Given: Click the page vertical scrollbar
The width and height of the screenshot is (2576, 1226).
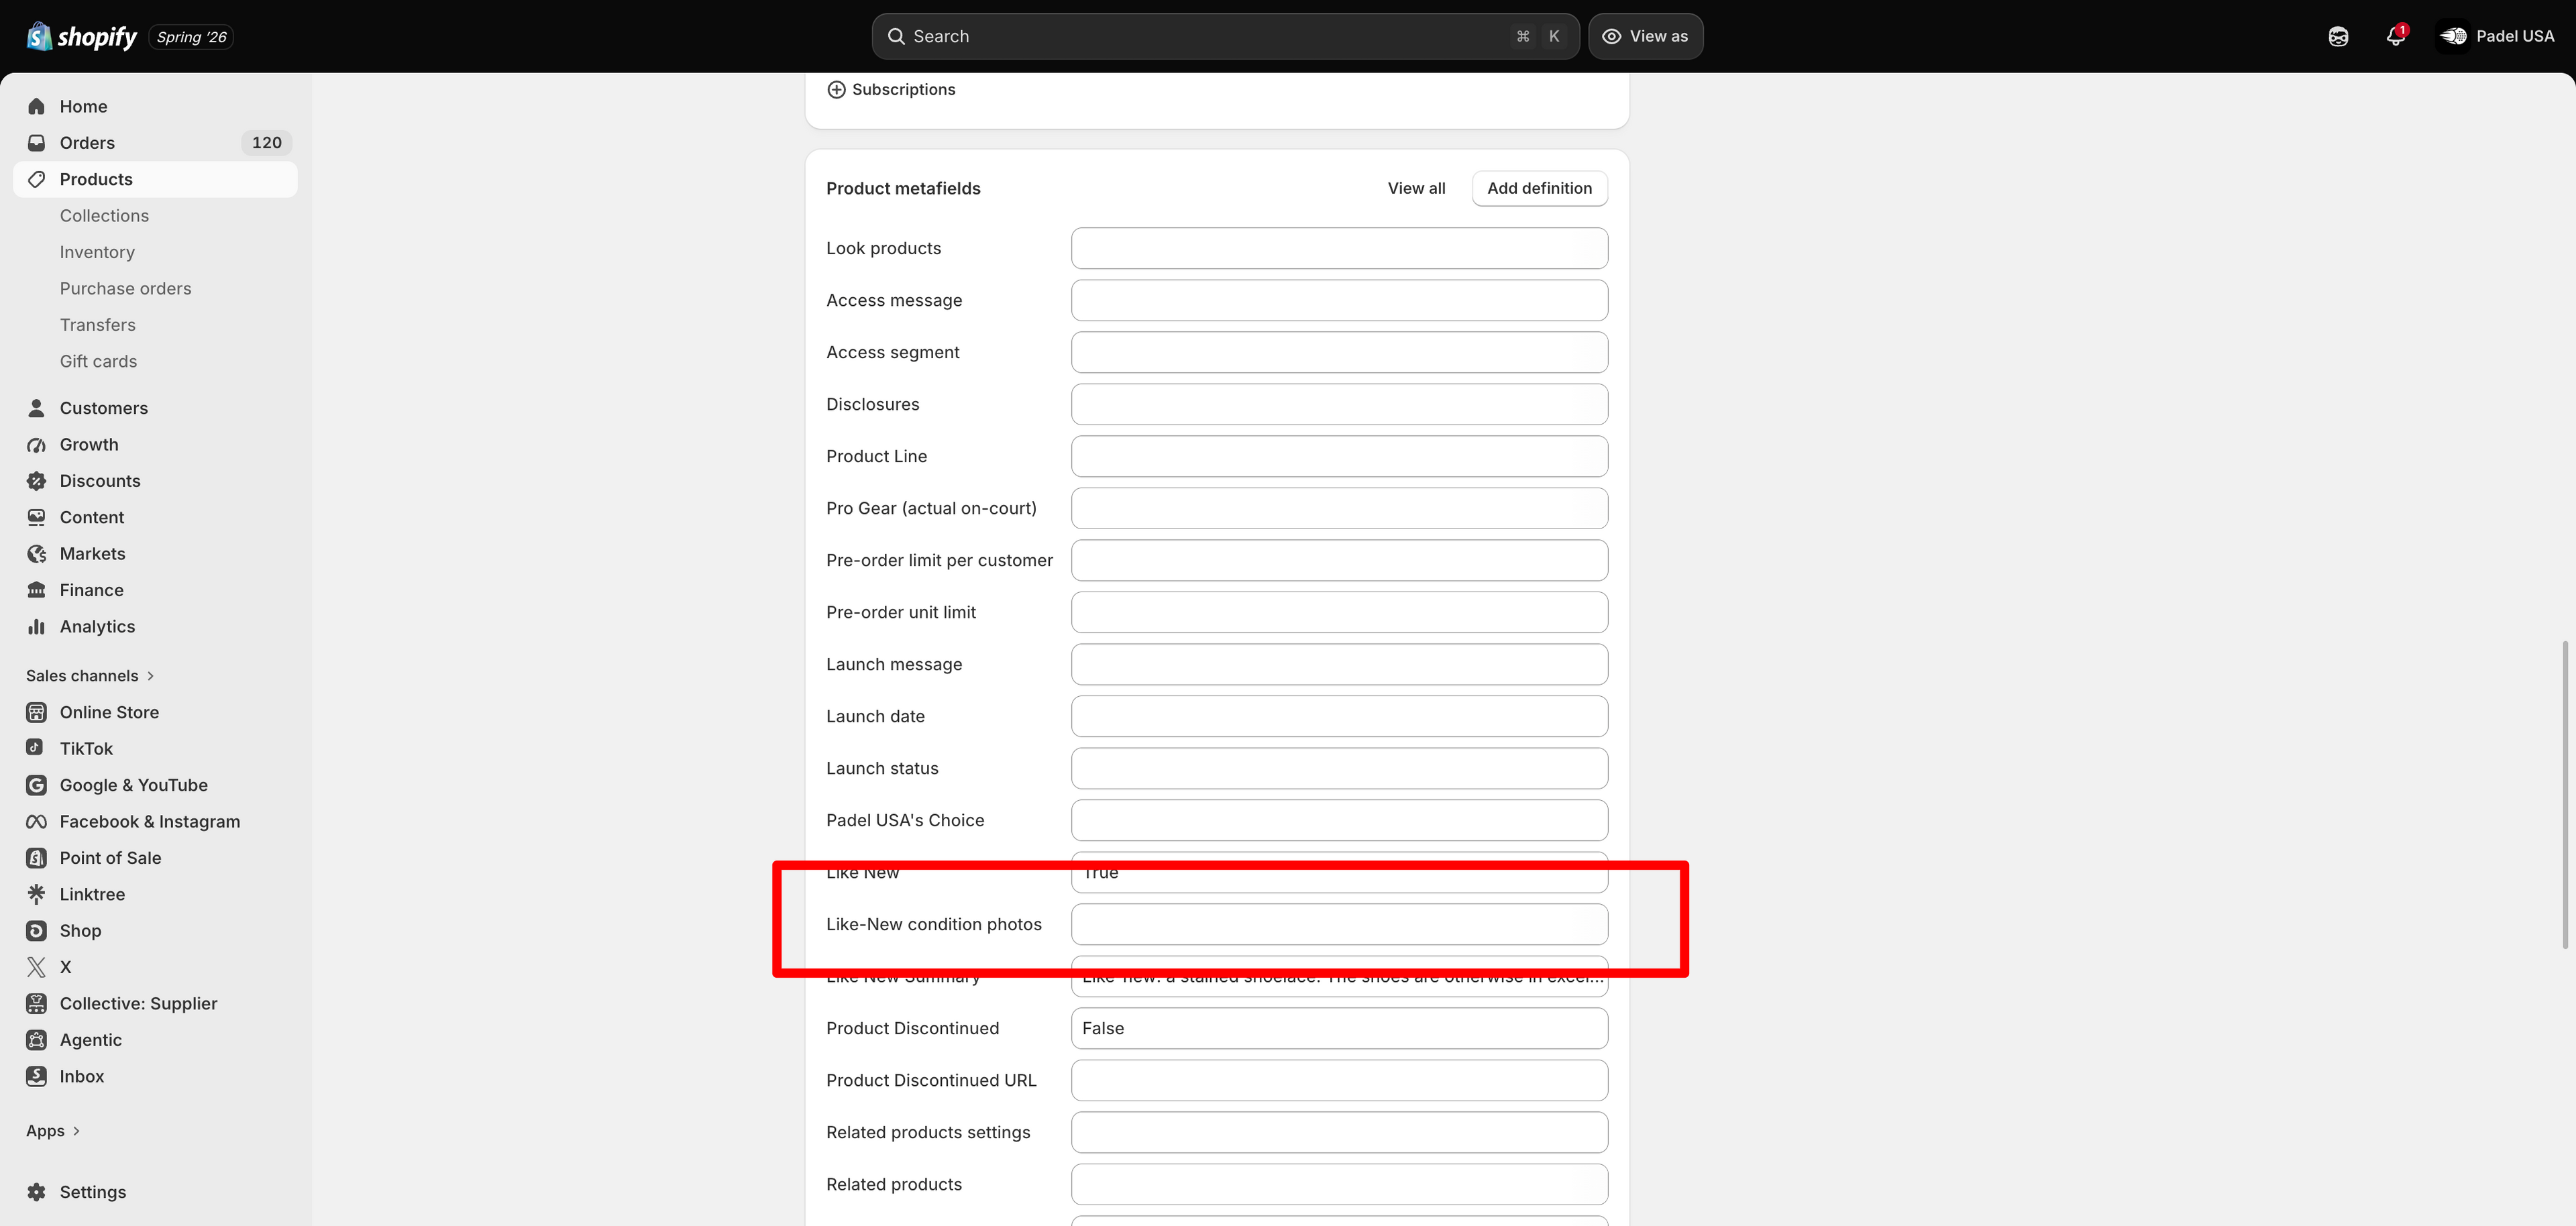Looking at the screenshot, I should (2566, 795).
